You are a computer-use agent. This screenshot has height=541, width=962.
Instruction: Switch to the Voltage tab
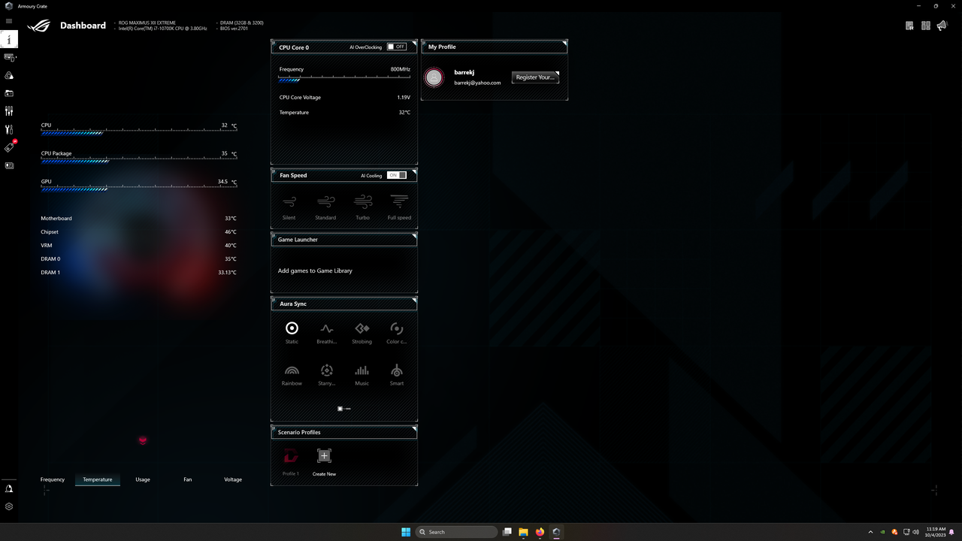coord(233,479)
